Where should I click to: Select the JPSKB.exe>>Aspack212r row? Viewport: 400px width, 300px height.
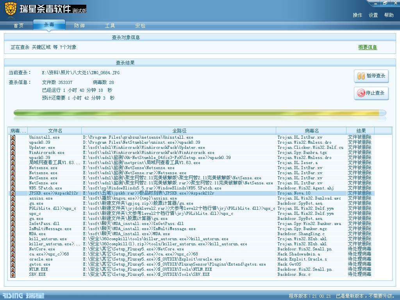191,193
